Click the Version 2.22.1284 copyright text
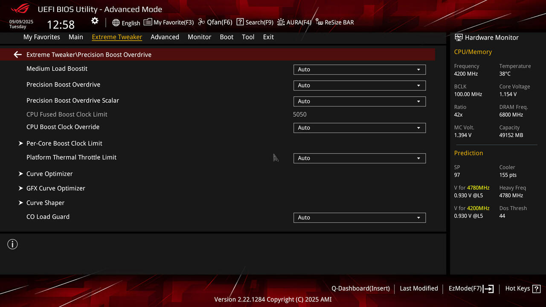The image size is (546, 307). pos(273,299)
